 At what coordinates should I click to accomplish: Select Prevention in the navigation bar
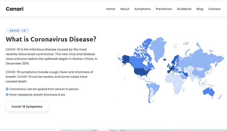point(164,9)
